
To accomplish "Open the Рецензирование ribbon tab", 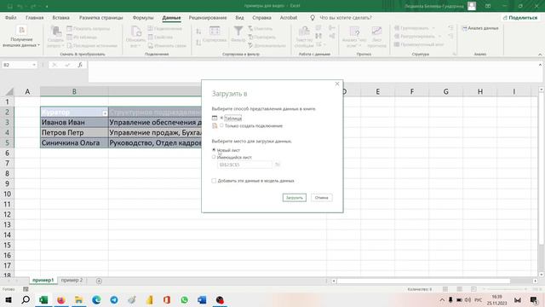I will point(208,17).
